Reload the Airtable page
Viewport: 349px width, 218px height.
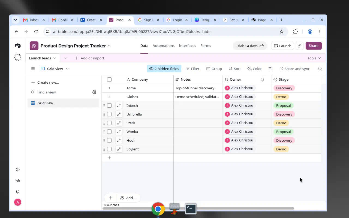(36, 32)
